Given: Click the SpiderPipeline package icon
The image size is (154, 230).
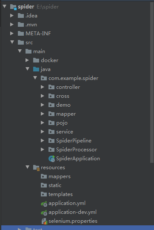Looking at the screenshot, I should click(51, 141).
